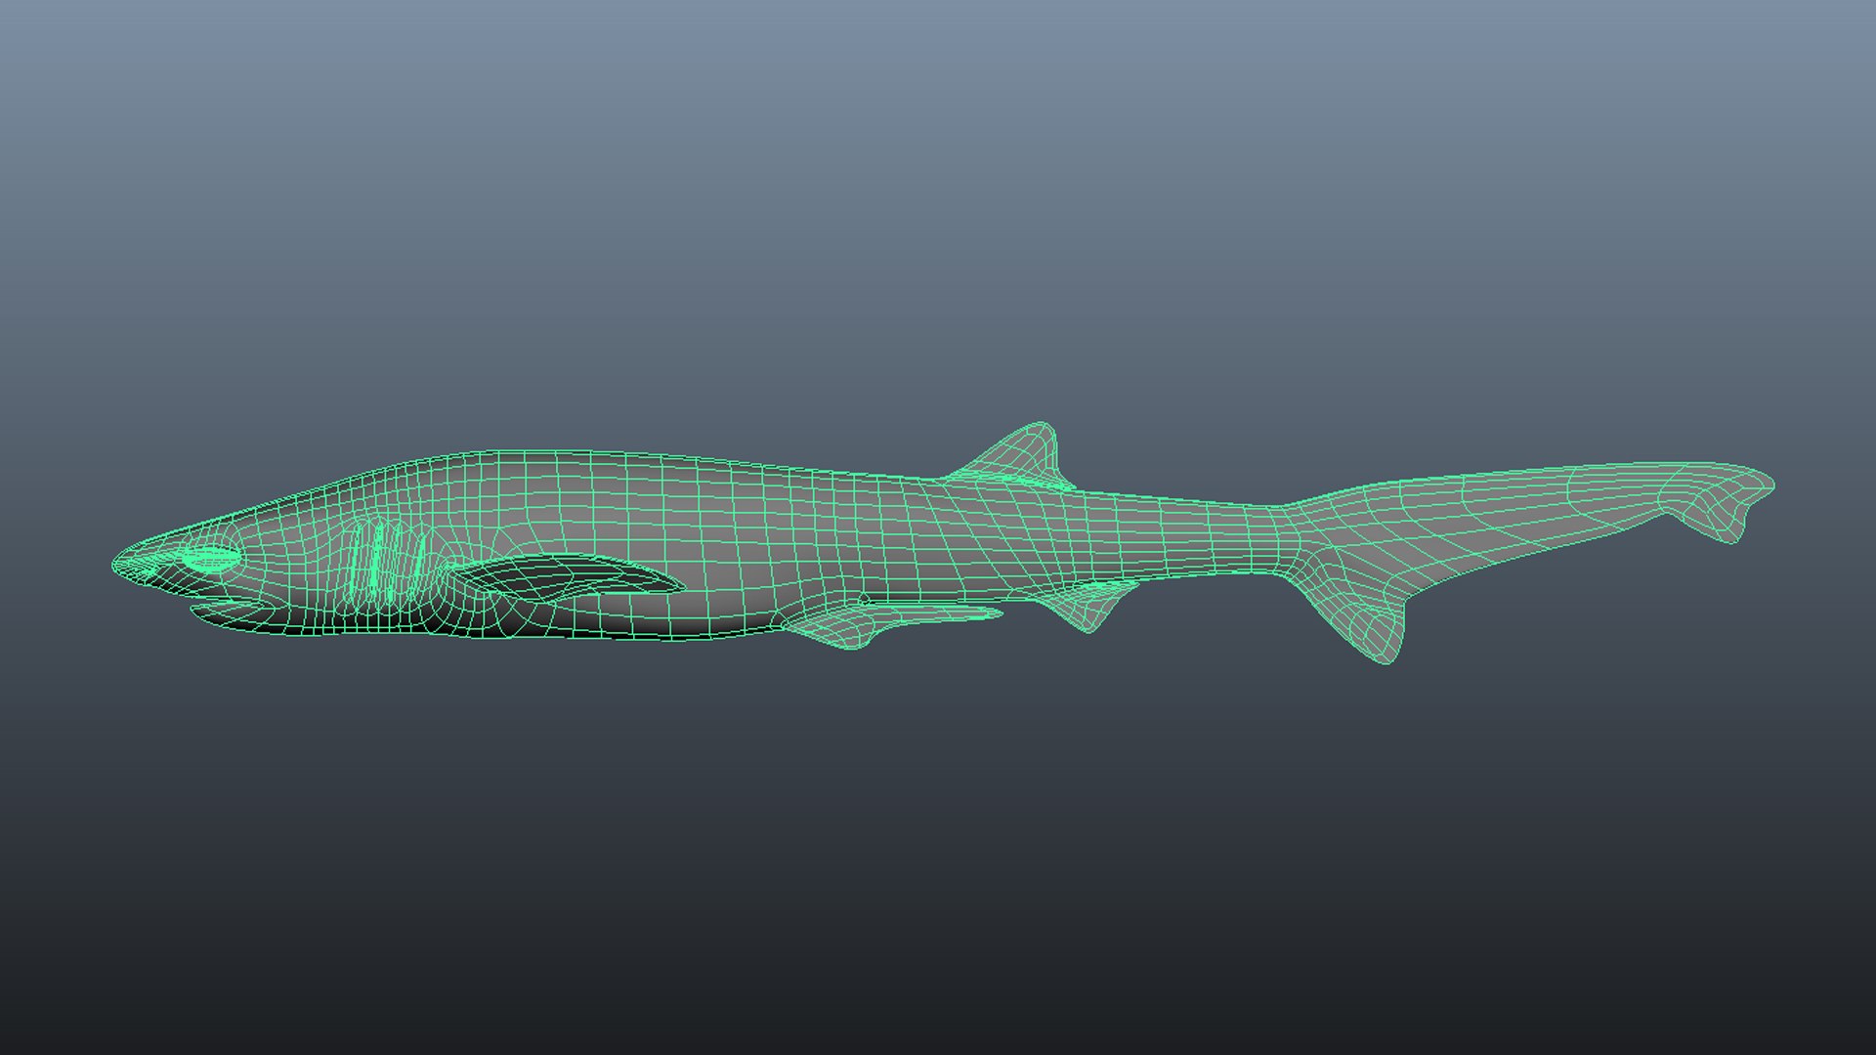Click the shark's dorsal fin mesh
The image size is (1876, 1055).
(x=1016, y=457)
